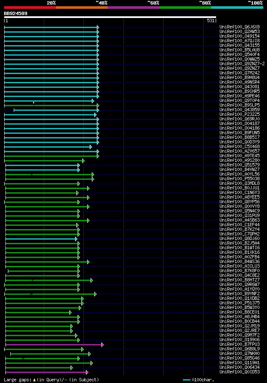Viewport: 267px width, 383px height.
Task: Select the UniRef100_B5LAU8 label
Action: pyautogui.click(x=239, y=50)
